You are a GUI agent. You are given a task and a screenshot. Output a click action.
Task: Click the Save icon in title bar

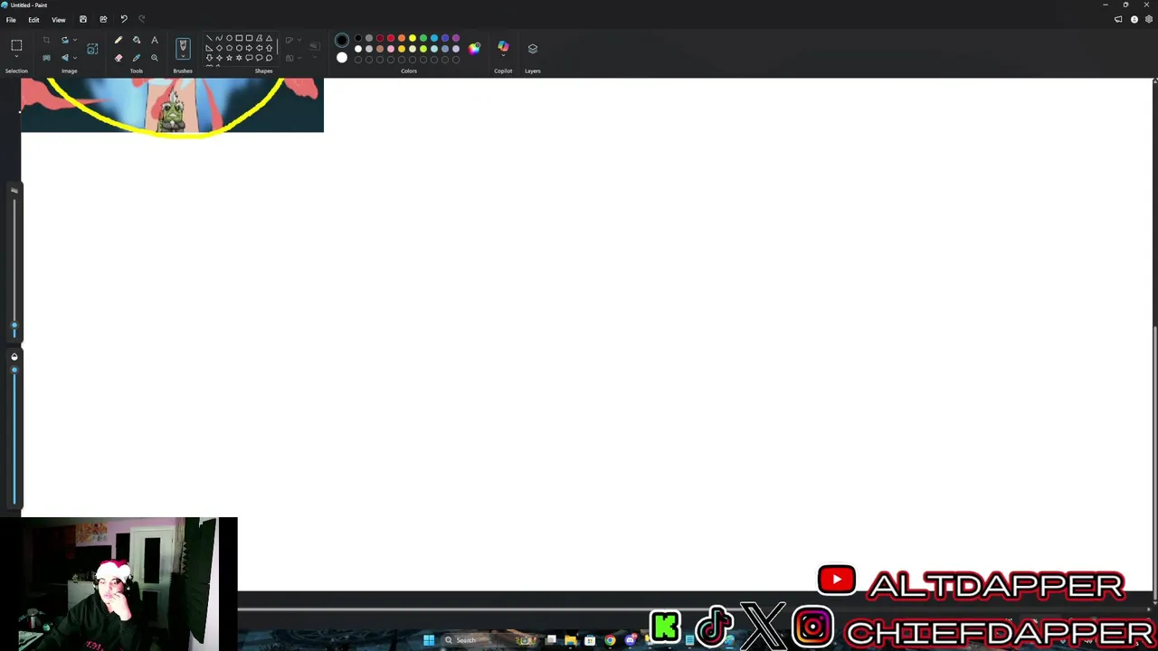pyautogui.click(x=83, y=19)
